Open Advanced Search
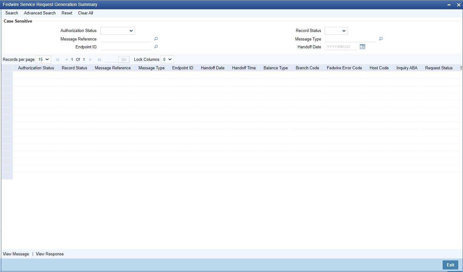Image resolution: width=463 pixels, height=272 pixels. [40, 13]
